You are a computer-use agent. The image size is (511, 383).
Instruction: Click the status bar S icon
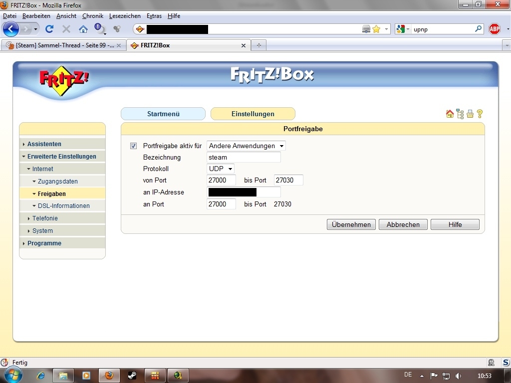point(506,362)
